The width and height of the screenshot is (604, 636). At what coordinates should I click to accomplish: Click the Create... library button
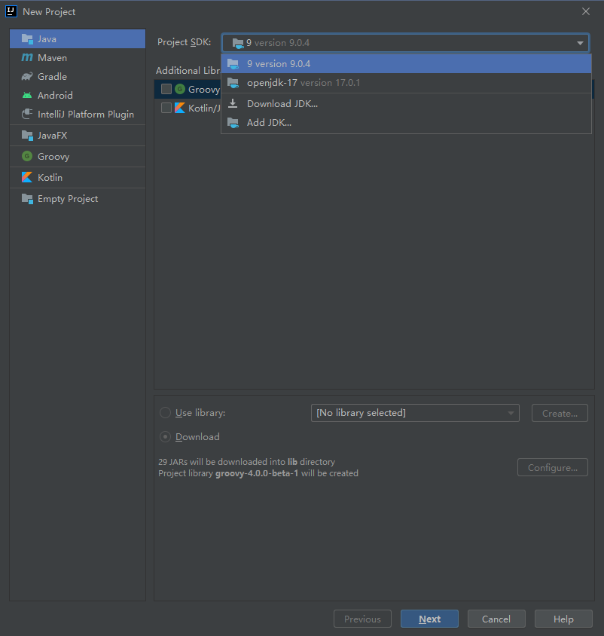(x=560, y=413)
